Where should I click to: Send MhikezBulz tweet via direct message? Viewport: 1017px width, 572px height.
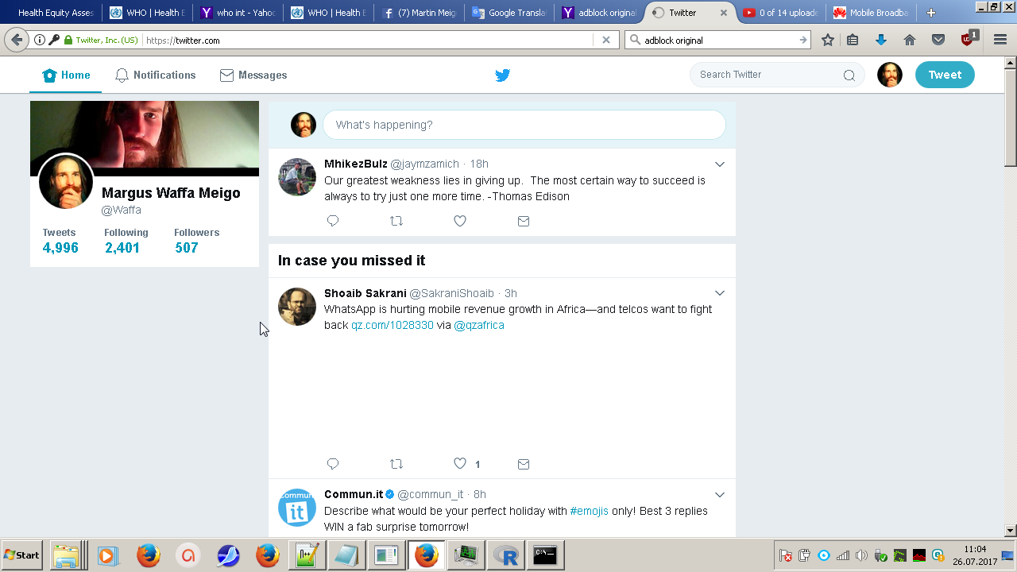pos(524,221)
